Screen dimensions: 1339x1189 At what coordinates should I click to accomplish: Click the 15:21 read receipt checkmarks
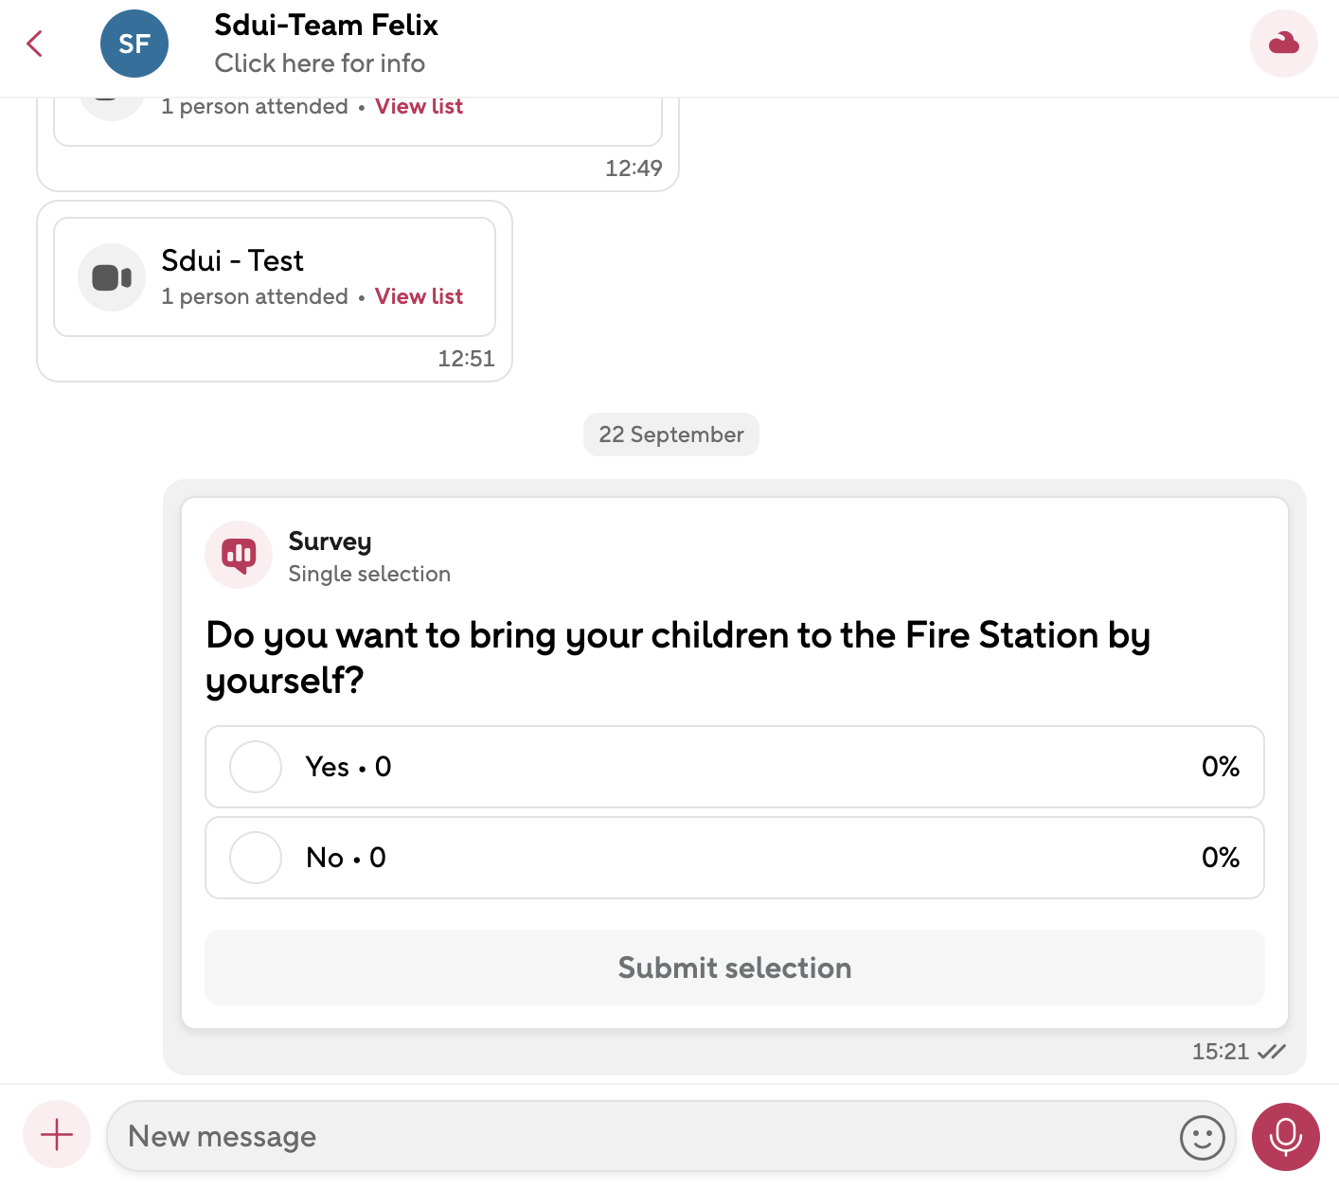[x=1271, y=1052]
